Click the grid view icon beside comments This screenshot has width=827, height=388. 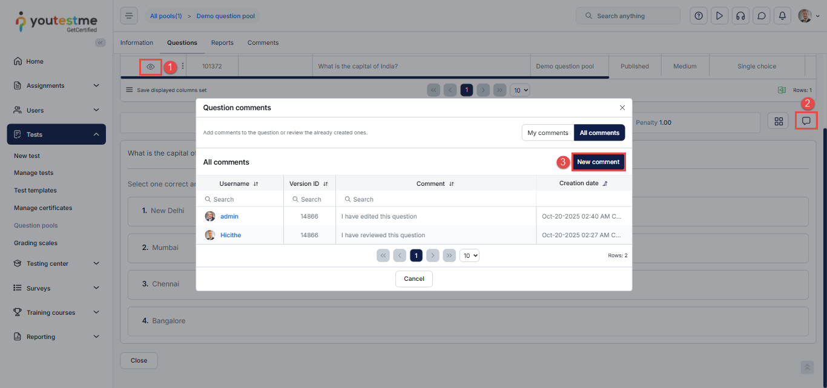778,122
